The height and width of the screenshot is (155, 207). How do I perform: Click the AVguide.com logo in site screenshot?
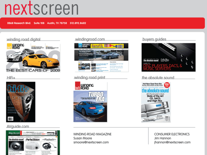coord(14,133)
